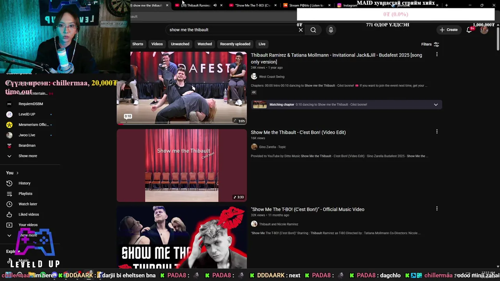Switch to the Stream P@blo browser tab
The width and height of the screenshot is (500, 281).
tap(306, 5)
